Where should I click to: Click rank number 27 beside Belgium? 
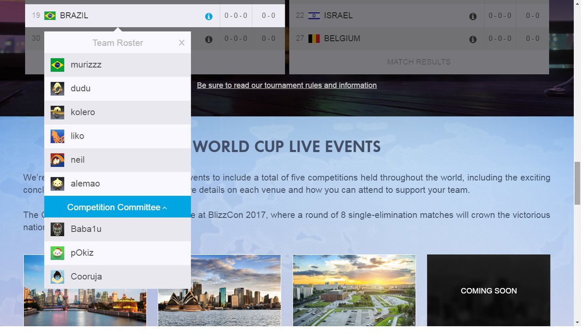pos(300,39)
